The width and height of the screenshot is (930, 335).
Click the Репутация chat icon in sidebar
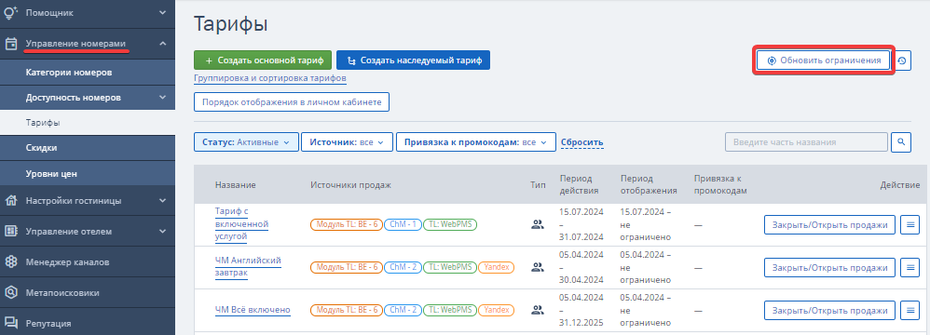coord(10,323)
